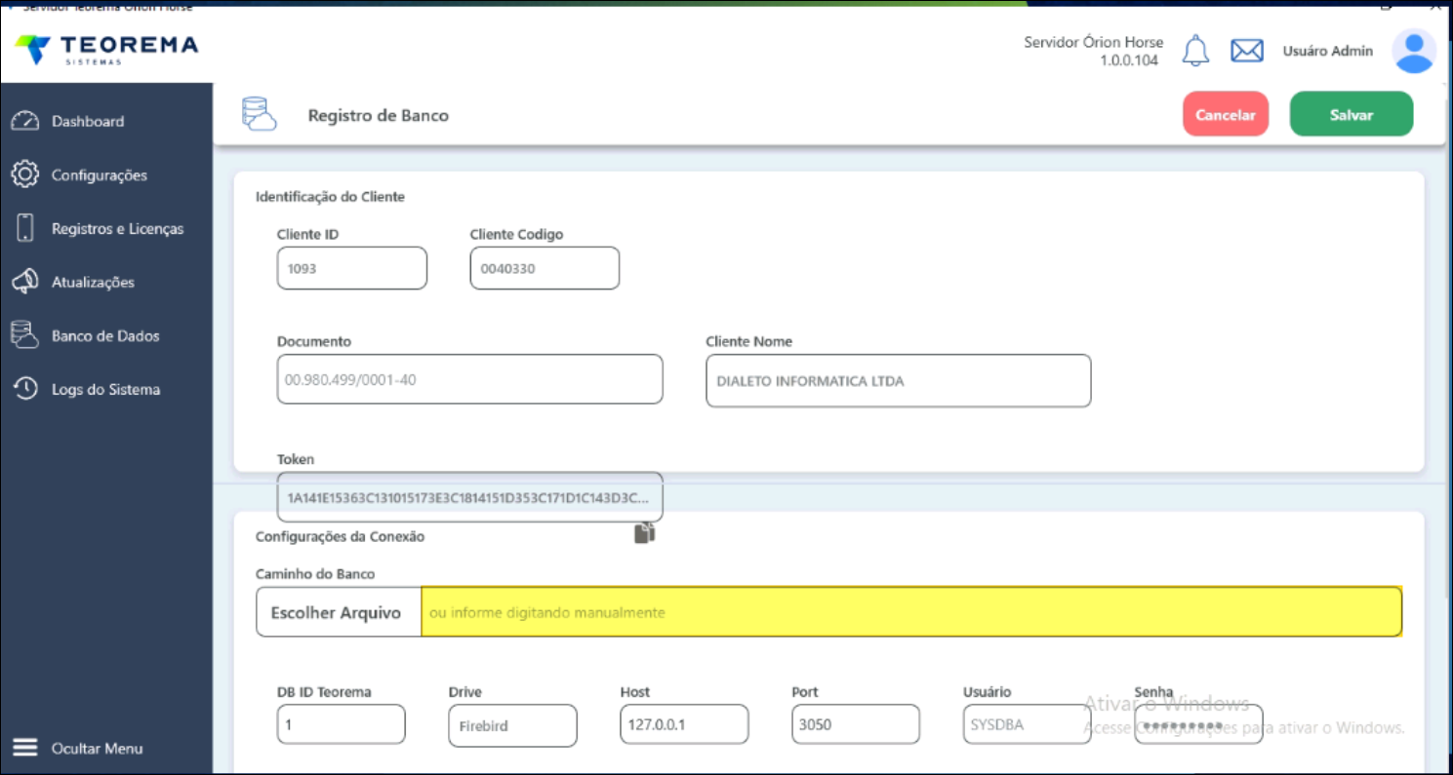
Task: Click the Host field with 127.0.0.1
Action: coord(684,724)
